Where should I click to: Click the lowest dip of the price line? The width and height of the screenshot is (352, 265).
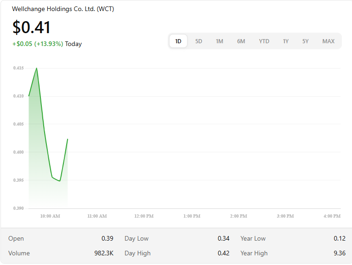click(60, 181)
